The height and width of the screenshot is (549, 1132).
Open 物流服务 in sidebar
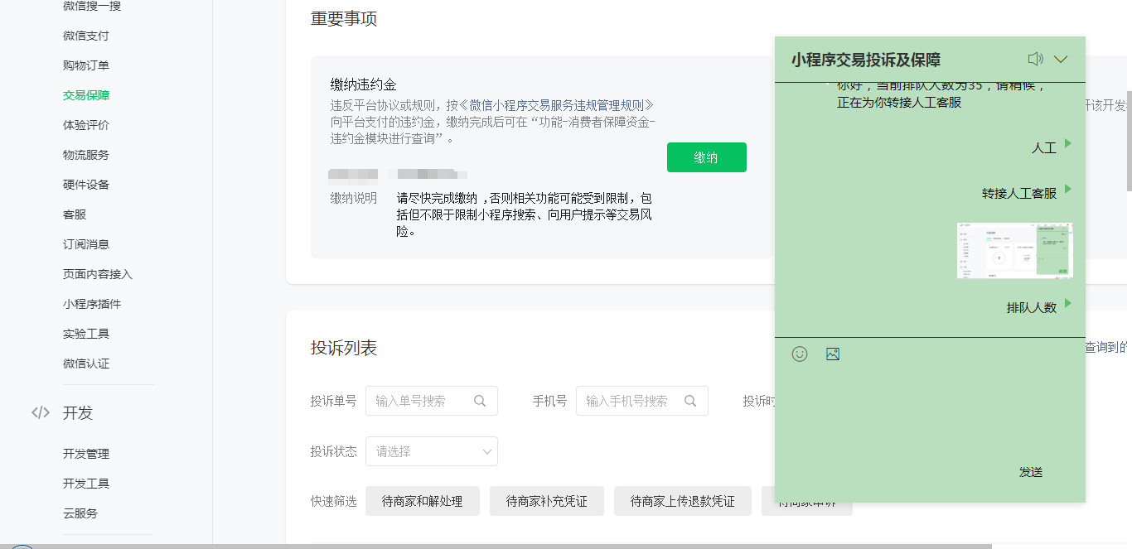86,155
